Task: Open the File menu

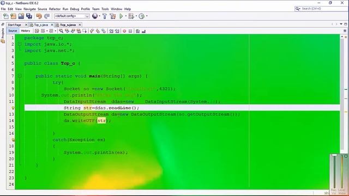Action: pos(3,9)
